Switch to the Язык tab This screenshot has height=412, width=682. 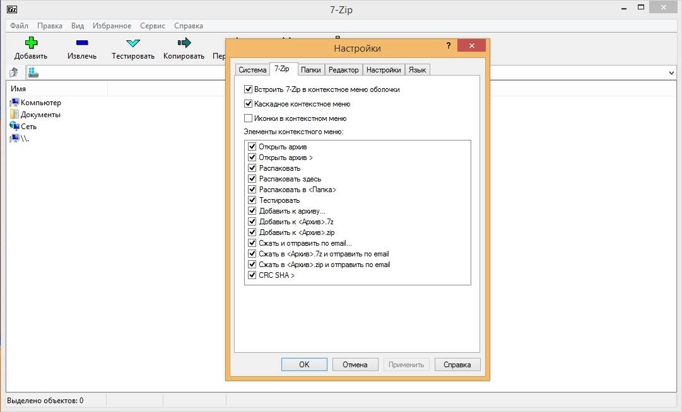[x=418, y=69]
